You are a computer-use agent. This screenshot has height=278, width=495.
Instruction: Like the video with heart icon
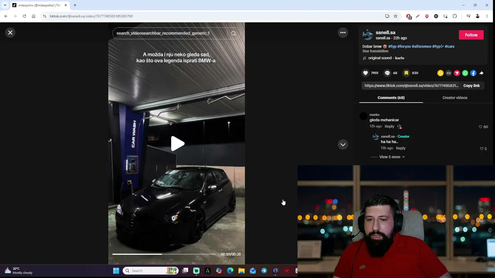coord(365,73)
